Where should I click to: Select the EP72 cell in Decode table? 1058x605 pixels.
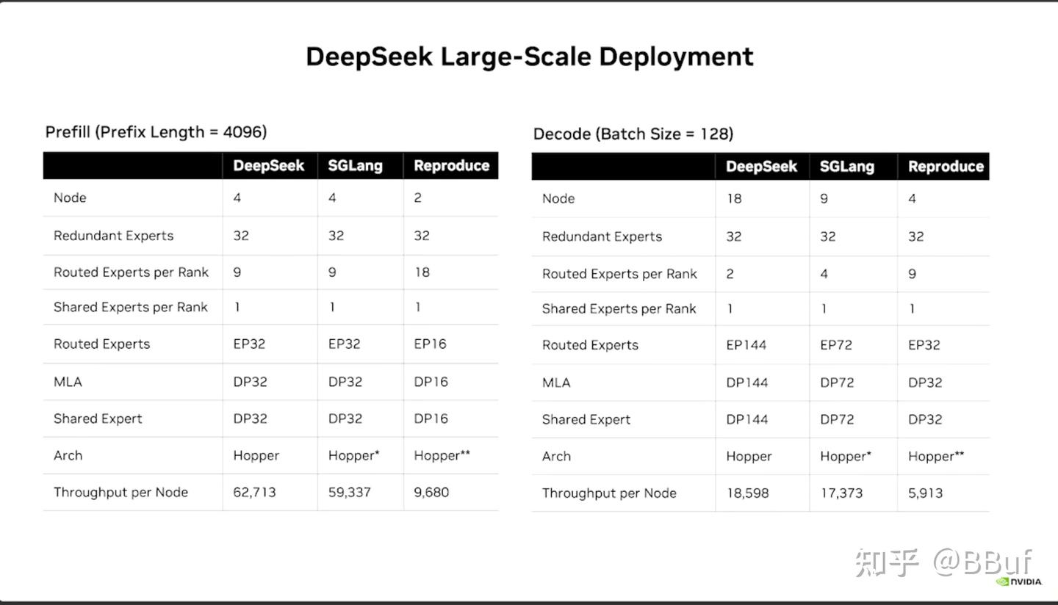coord(836,345)
